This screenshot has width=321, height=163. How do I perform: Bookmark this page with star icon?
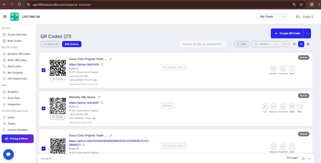point(301,4)
